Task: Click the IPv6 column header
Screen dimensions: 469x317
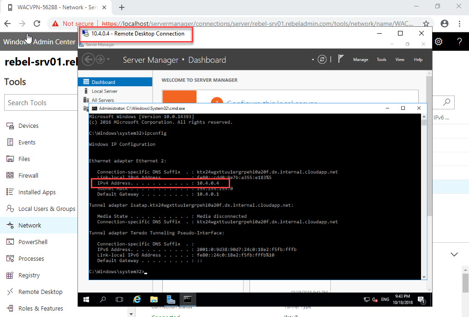Action: [441, 118]
